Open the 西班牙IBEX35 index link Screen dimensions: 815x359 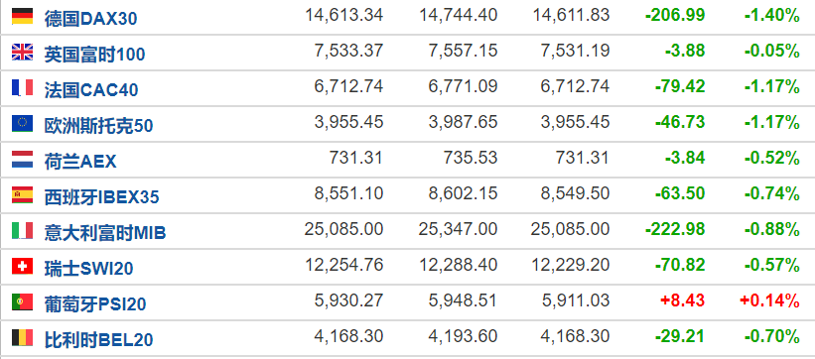101,197
